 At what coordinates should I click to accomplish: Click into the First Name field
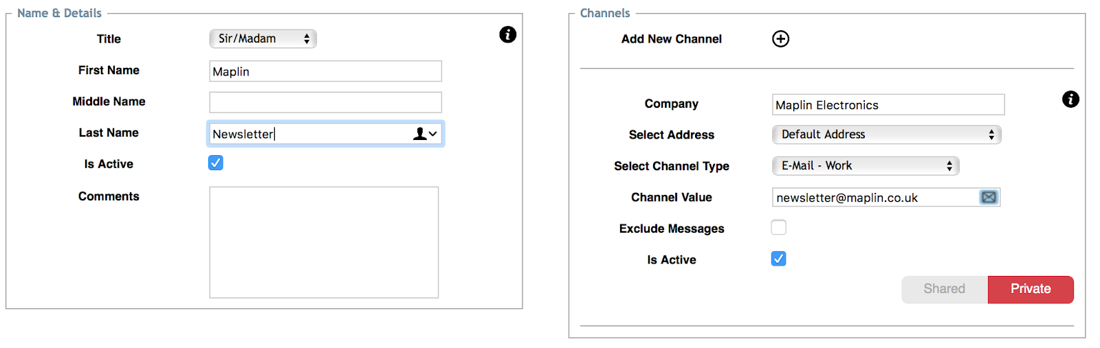325,71
